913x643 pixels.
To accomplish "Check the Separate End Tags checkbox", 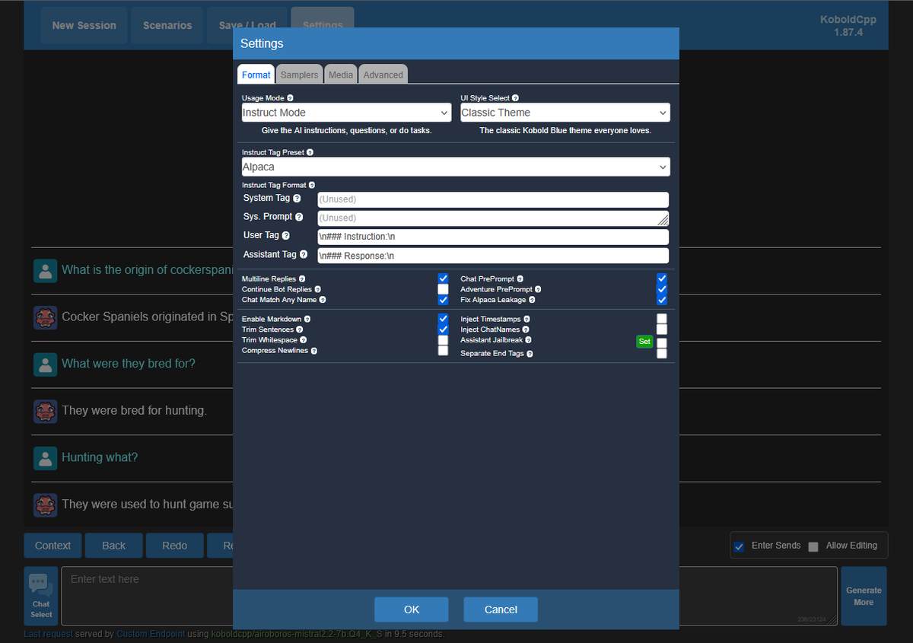I will click(662, 354).
